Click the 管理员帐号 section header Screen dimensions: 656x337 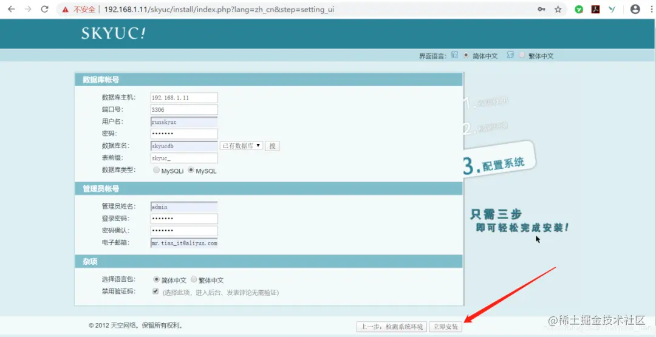pyautogui.click(x=268, y=189)
